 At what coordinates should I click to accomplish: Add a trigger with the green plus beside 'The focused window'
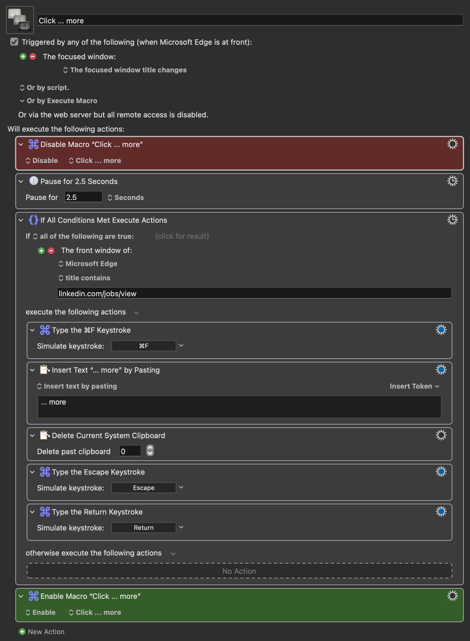pos(23,56)
